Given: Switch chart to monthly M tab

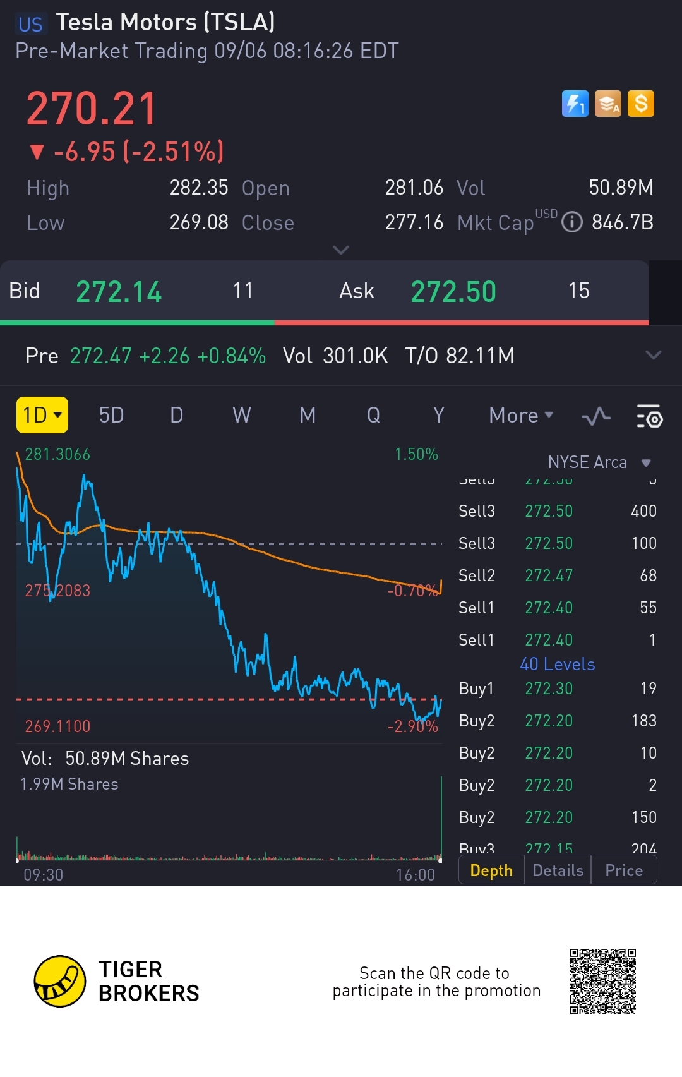Looking at the screenshot, I should tap(308, 415).
